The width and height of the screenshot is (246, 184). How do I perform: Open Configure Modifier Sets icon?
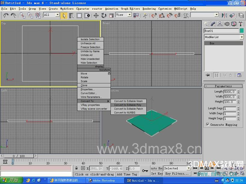(x=239, y=75)
